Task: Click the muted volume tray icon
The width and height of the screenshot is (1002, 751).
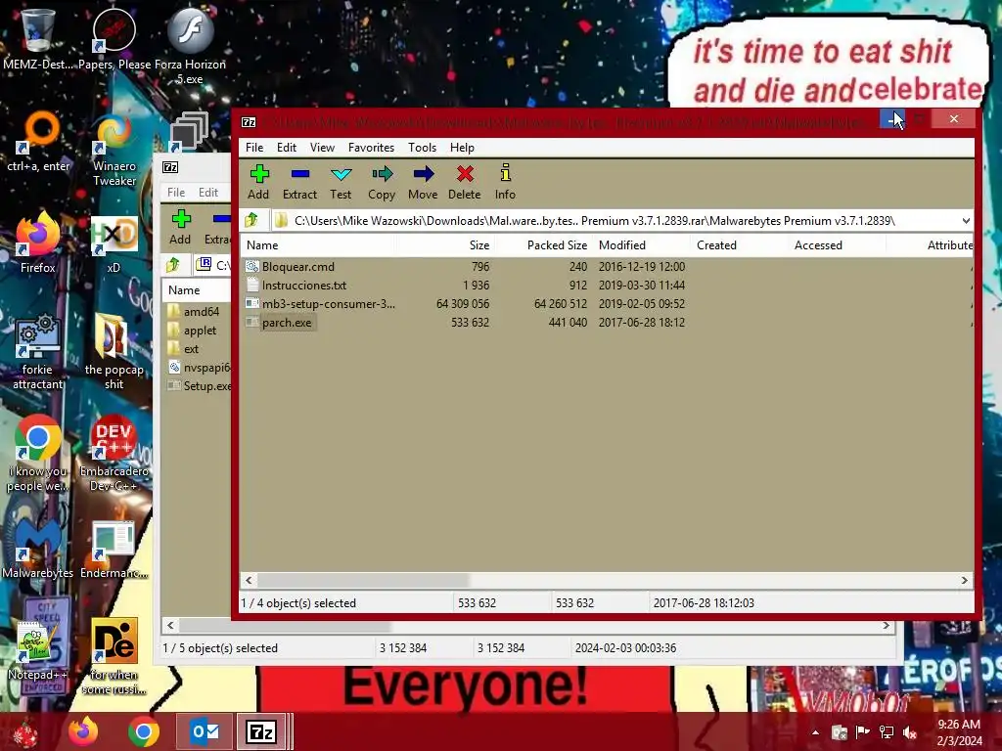Action: tap(910, 732)
